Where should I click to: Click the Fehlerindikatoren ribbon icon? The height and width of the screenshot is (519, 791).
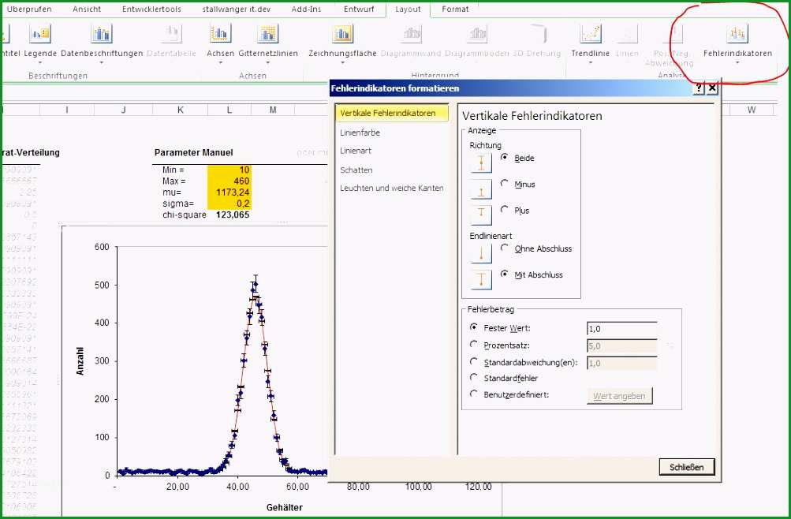point(737,34)
